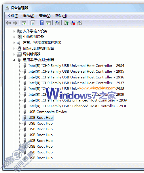The height and width of the screenshot is (173, 144).
Task: Click Update driver software toolbar icon
Action: click(66, 23)
